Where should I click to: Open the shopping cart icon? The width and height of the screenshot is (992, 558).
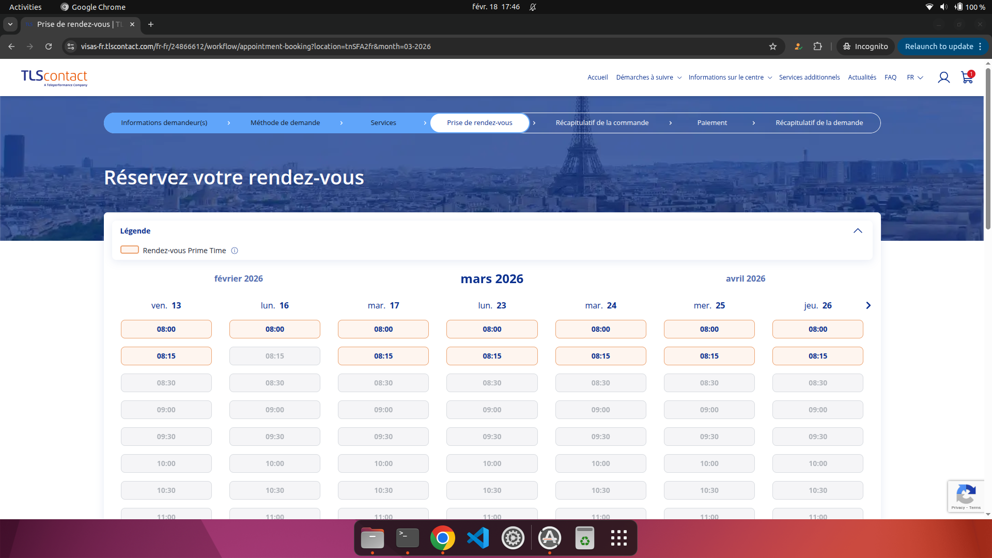click(967, 78)
